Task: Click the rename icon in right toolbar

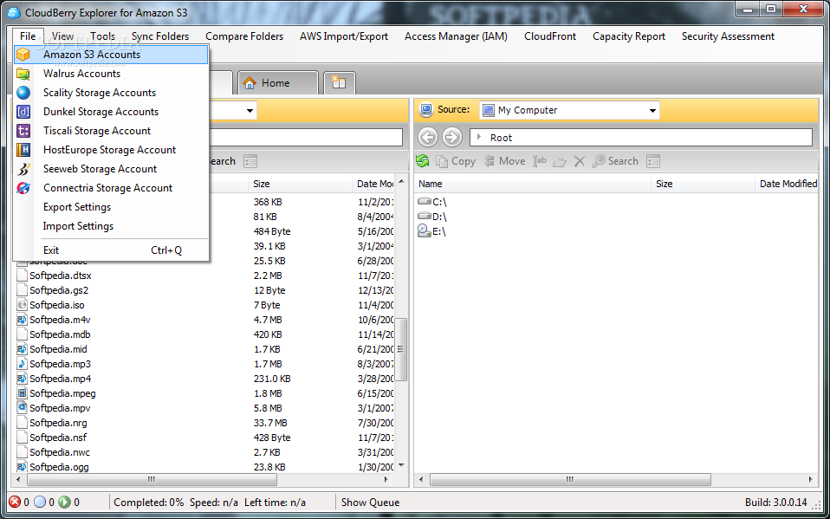Action: (x=540, y=161)
